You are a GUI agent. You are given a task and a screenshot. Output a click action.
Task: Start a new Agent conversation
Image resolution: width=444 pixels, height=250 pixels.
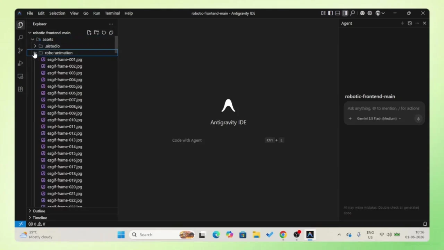pos(402,23)
